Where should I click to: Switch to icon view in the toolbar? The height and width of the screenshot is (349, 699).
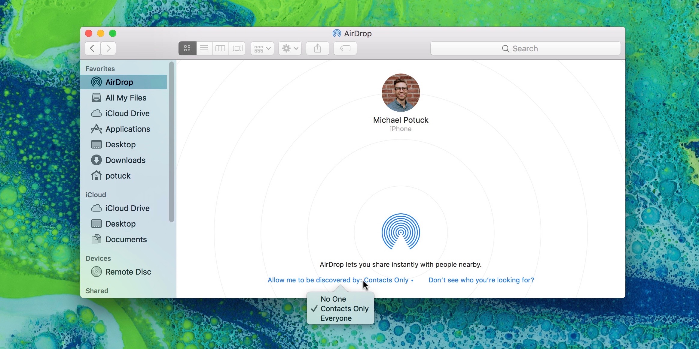187,48
